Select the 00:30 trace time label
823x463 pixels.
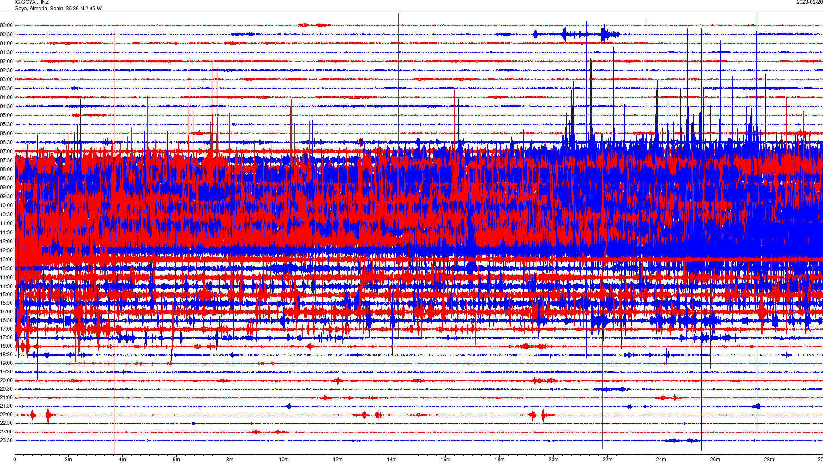coord(6,34)
